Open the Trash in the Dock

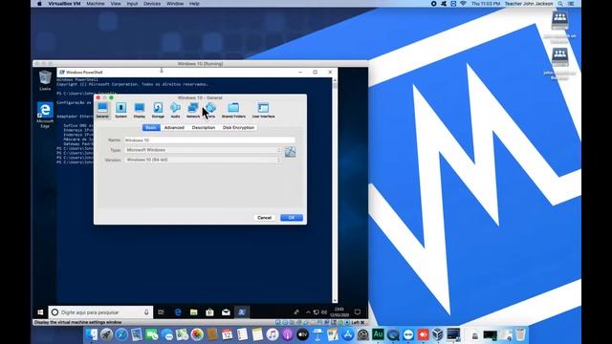tap(520, 334)
